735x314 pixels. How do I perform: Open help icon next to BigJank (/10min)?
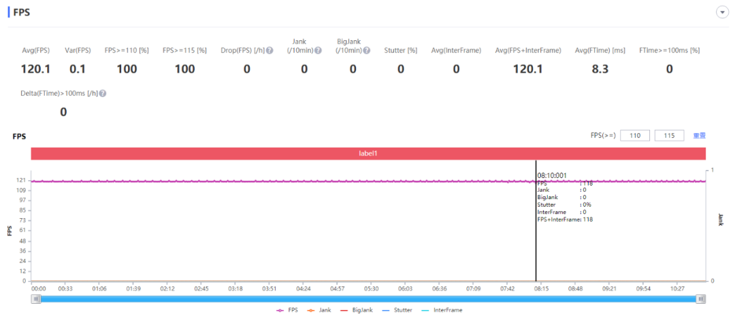[x=367, y=50]
